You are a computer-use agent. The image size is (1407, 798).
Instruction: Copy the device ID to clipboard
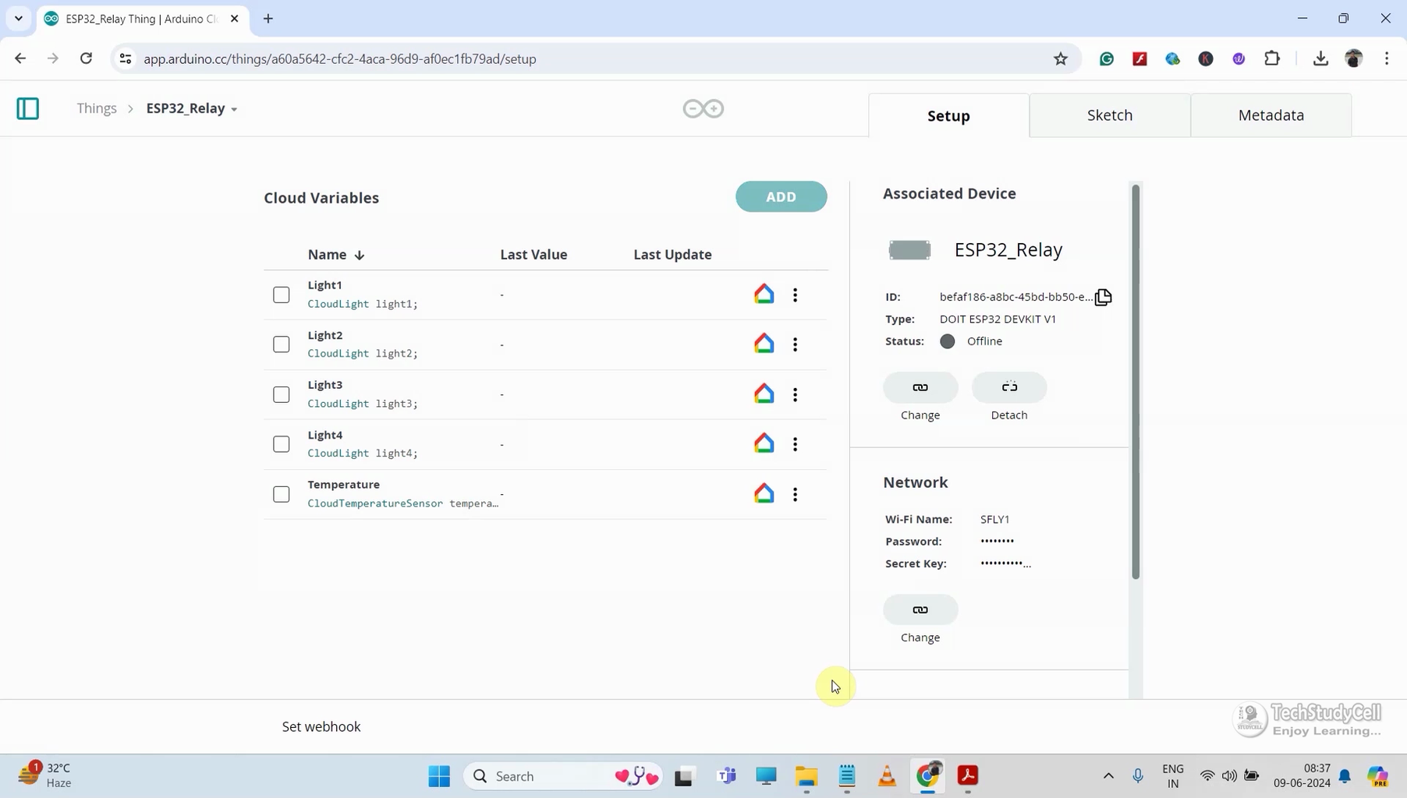1103,297
